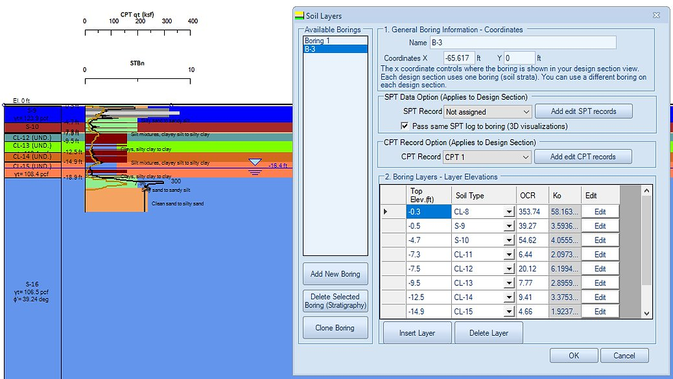Expand Soil Type dropdown for CL-11 row

tap(509, 255)
